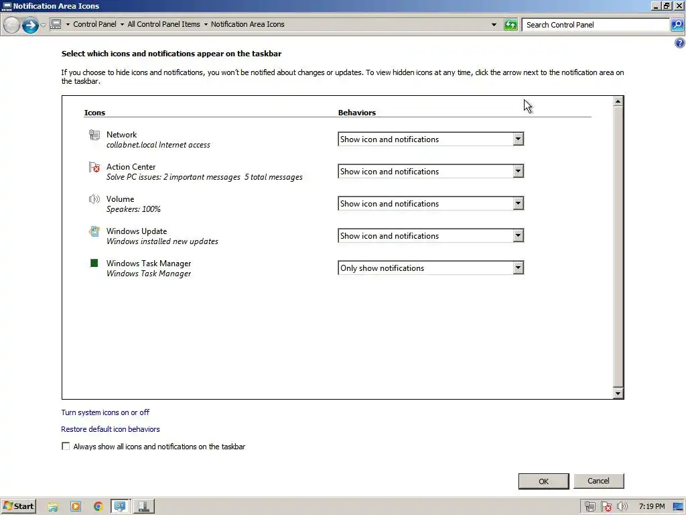Click the Cancel button

(x=598, y=481)
